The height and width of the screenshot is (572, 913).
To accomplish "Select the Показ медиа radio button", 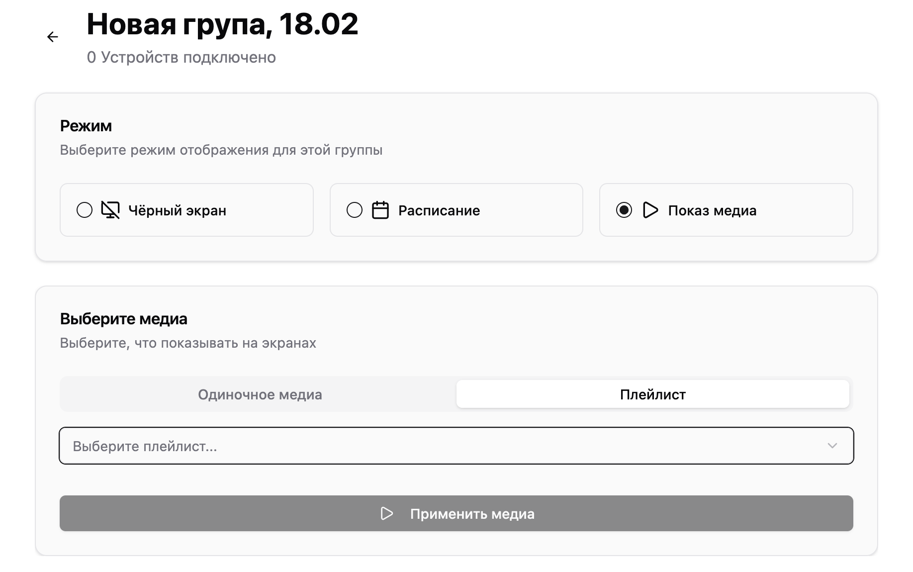I will point(624,210).
